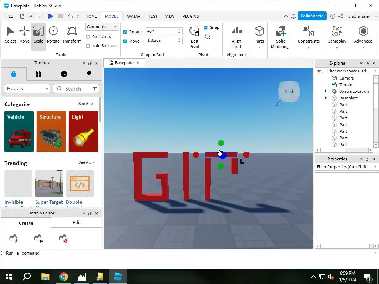Viewport: 379px width, 284px height.
Task: Select the Select tool arrow
Action: point(10,35)
